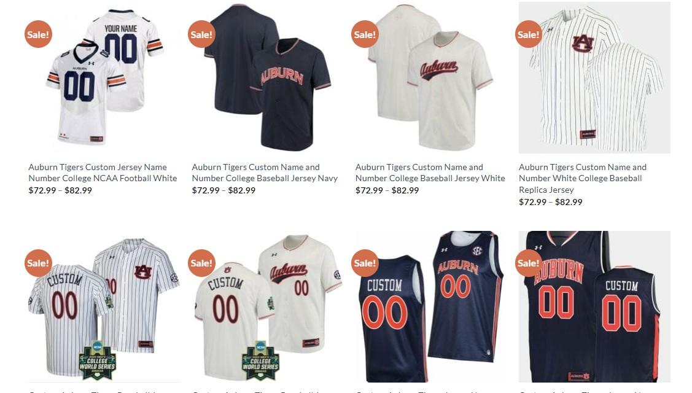Screen dimensions: 692x393
Task: Click Sale badge on last basketball jersey
Action: click(x=529, y=263)
